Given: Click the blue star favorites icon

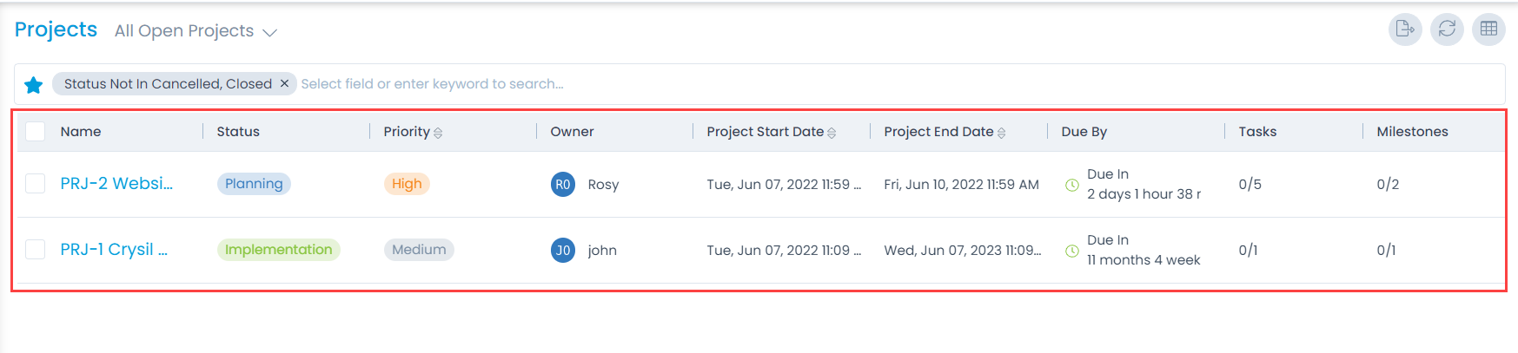Looking at the screenshot, I should [x=34, y=84].
